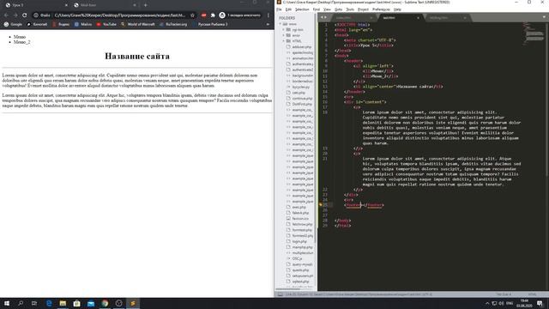The image size is (549, 309).
Task: Open Sublime Text View menu
Action: click(327, 9)
